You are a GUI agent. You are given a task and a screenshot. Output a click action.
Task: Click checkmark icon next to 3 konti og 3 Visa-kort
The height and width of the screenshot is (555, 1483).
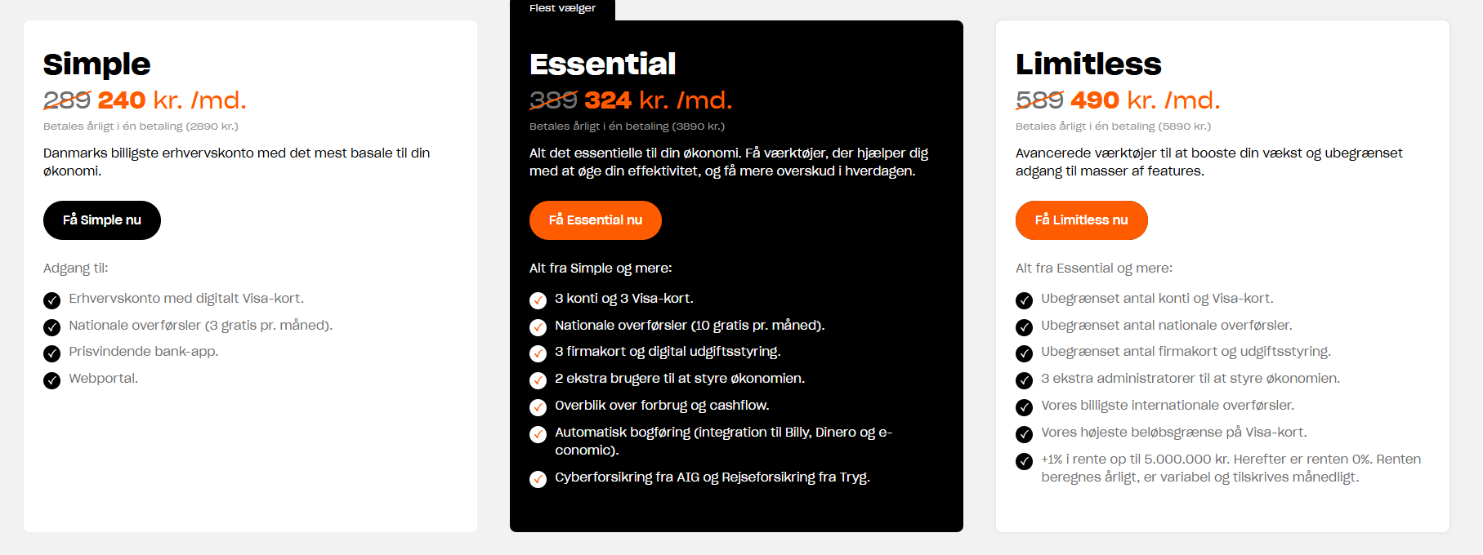[x=538, y=300]
